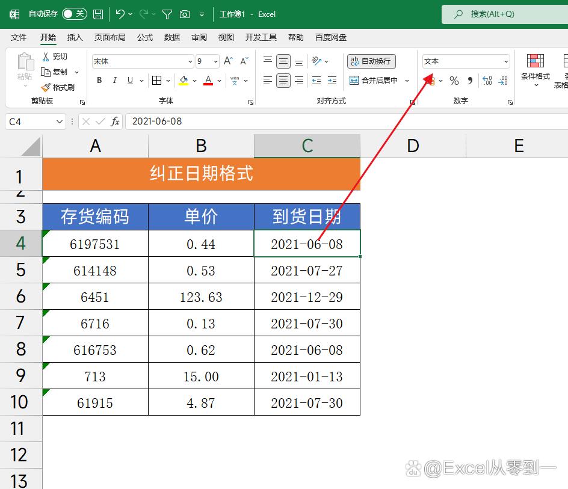Expand merge and center options arrow
Screen dimensions: 568x489
407,81
